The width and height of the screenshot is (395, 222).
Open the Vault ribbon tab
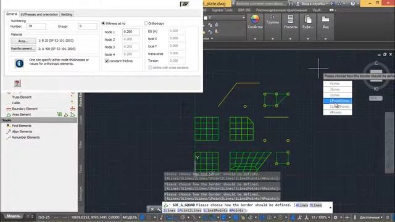pos(317,10)
